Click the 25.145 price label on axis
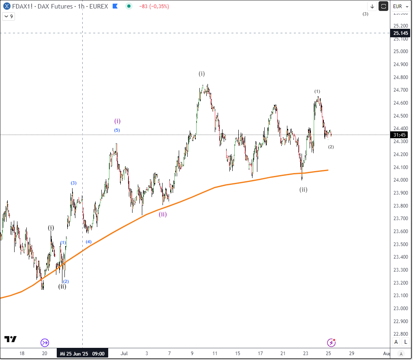Viewport: 413px width, 360px height. pyautogui.click(x=400, y=33)
